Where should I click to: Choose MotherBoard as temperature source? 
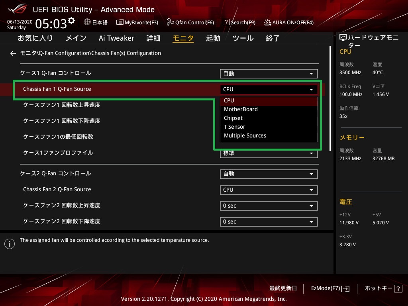click(269, 109)
